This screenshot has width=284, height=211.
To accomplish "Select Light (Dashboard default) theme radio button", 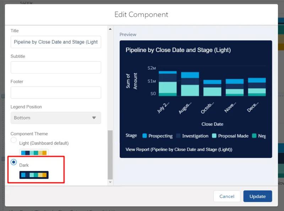I will coord(14,140).
